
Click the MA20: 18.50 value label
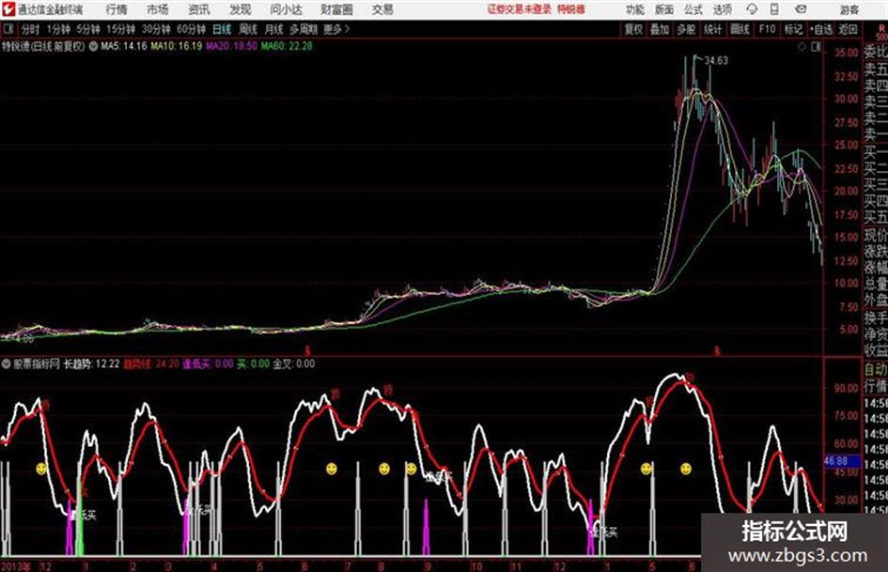pos(231,46)
